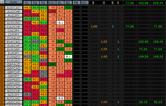The width and height of the screenshot is (166, 106).
Task: Click the Auto header button
Action: tap(14, 2)
